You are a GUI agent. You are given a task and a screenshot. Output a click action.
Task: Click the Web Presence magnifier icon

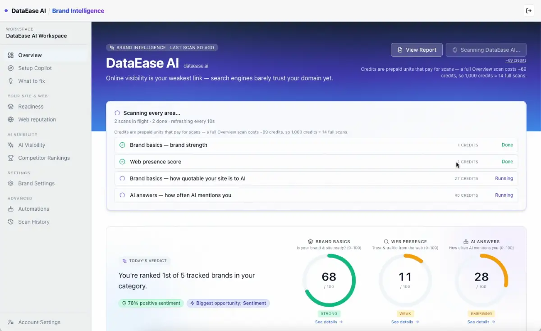coord(386,242)
